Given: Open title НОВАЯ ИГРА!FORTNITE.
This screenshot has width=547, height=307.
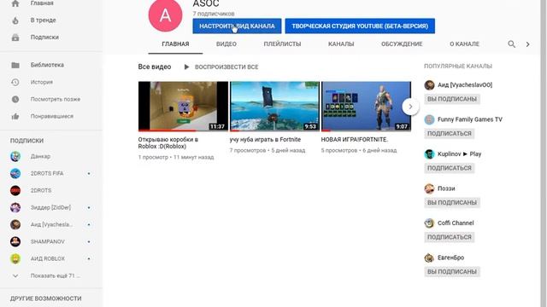Looking at the screenshot, I should point(355,140).
